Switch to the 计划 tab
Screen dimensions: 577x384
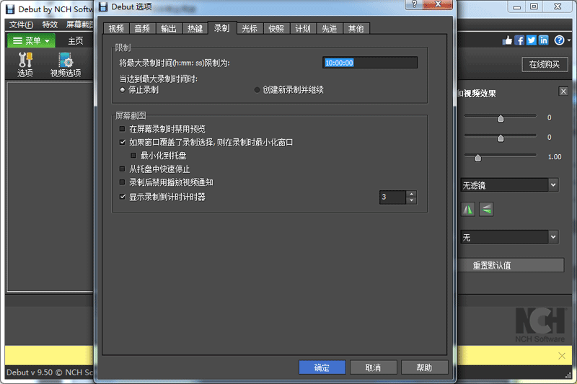click(303, 29)
